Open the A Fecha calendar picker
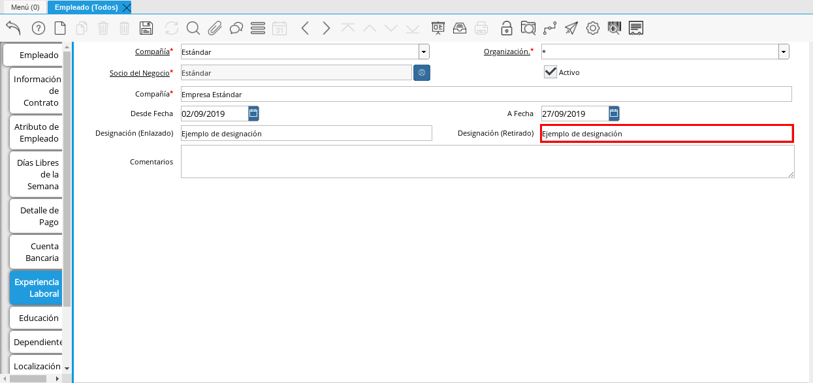813x383 pixels. pos(614,114)
